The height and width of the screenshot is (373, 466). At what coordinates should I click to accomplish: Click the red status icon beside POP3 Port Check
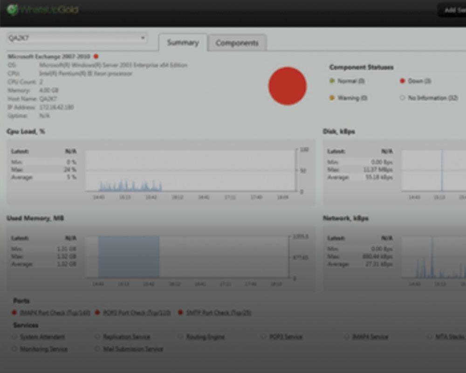[97, 313]
